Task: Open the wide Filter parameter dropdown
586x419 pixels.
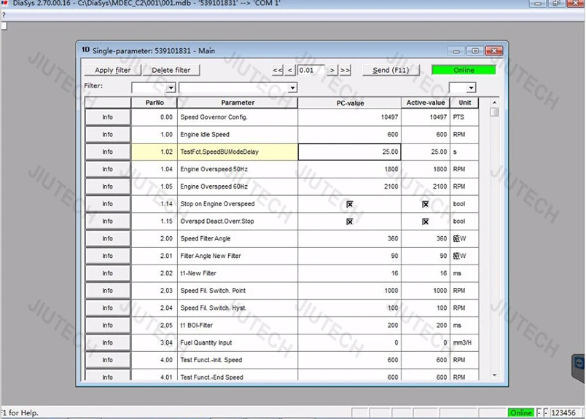Action: [x=292, y=88]
